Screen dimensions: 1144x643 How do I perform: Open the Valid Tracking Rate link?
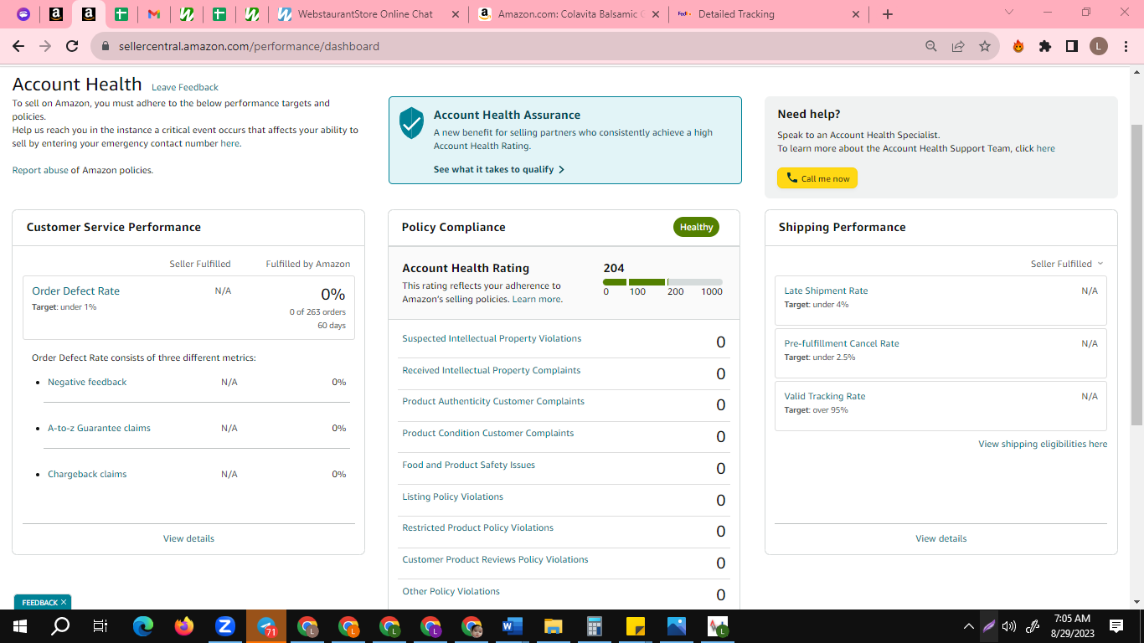point(825,396)
